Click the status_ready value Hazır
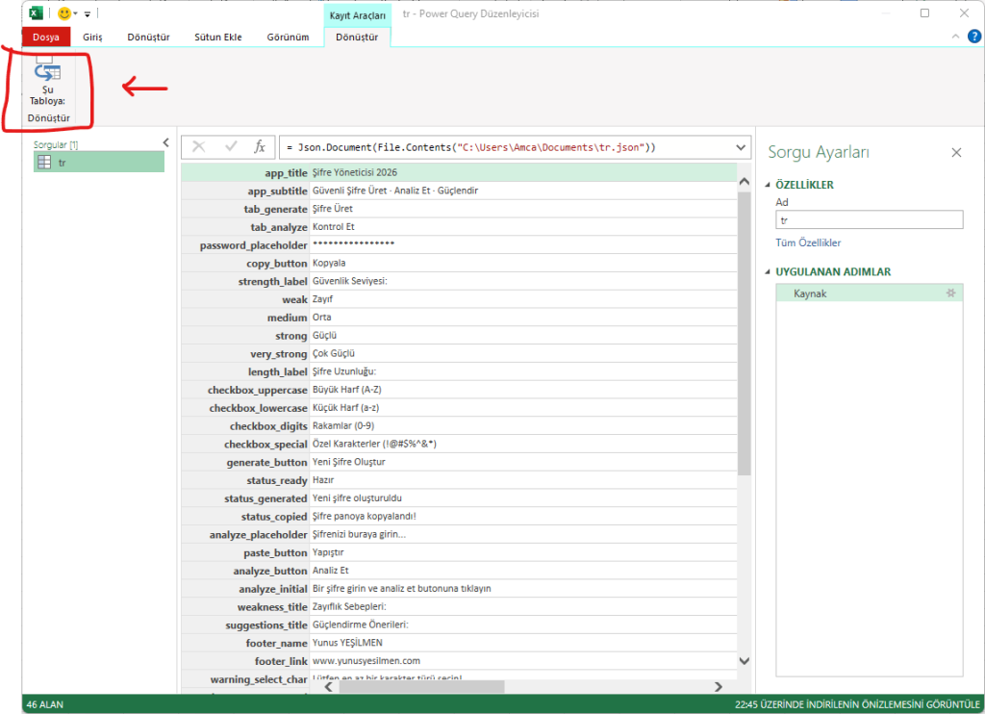This screenshot has width=985, height=714. pyautogui.click(x=323, y=480)
